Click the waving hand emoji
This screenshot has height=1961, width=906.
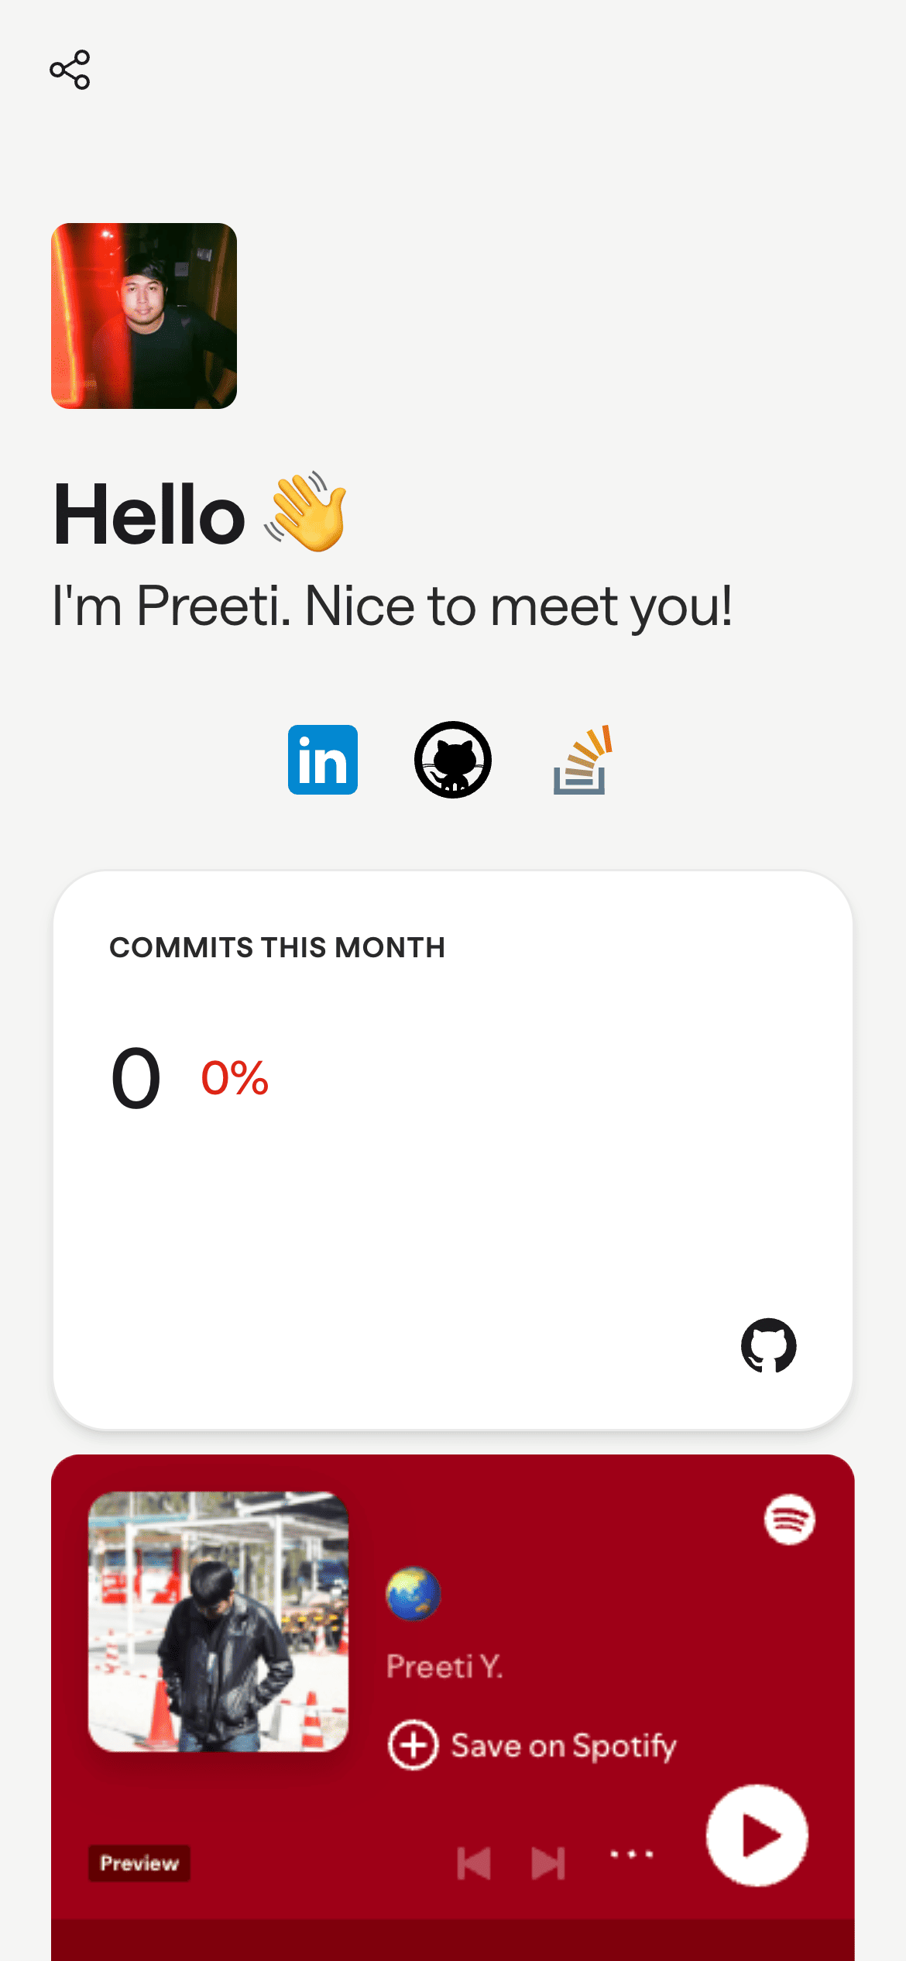tap(307, 512)
